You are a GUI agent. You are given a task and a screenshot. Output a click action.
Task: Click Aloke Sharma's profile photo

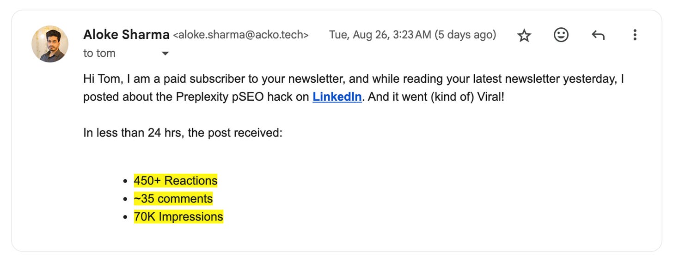pyautogui.click(x=50, y=44)
